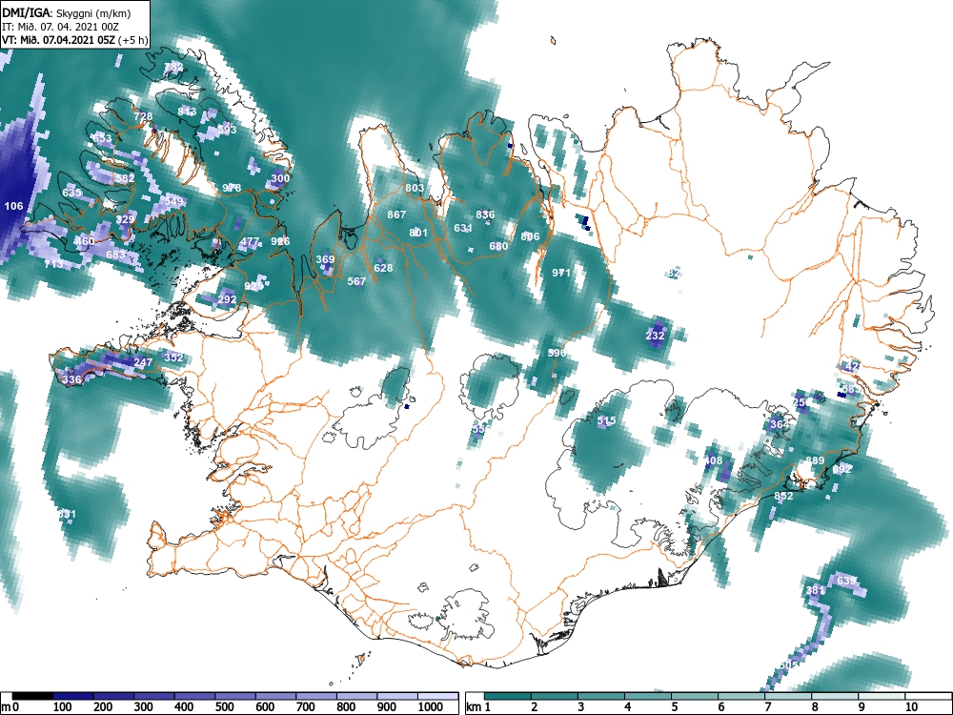Click the '978' visibility value on the map

(x=232, y=187)
